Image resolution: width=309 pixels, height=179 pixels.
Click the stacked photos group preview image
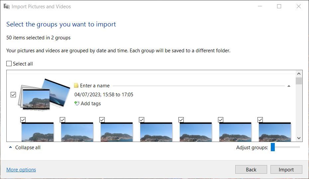point(44,94)
